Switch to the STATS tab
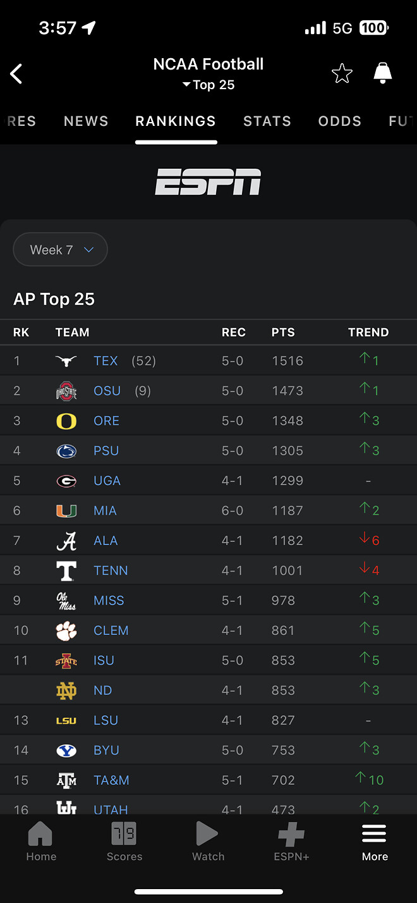The width and height of the screenshot is (417, 903). point(267,121)
